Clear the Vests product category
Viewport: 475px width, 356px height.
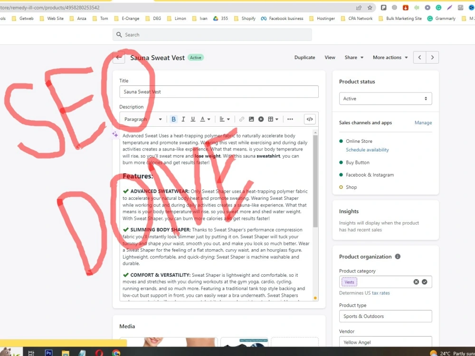pos(416,282)
